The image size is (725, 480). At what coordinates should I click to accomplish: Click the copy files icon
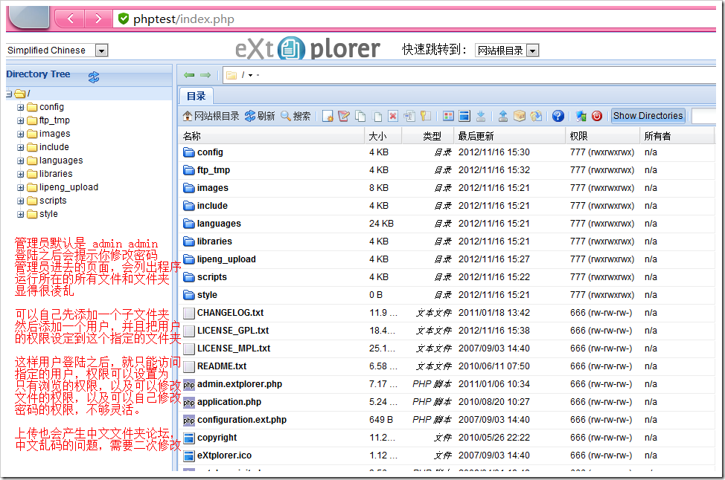click(x=360, y=116)
